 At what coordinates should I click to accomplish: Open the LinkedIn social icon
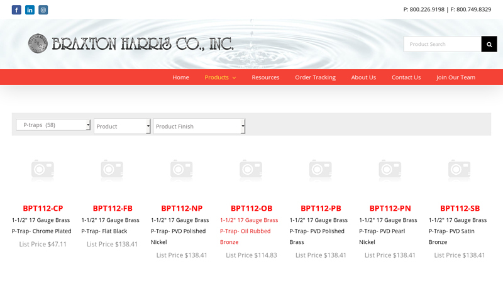pyautogui.click(x=30, y=10)
